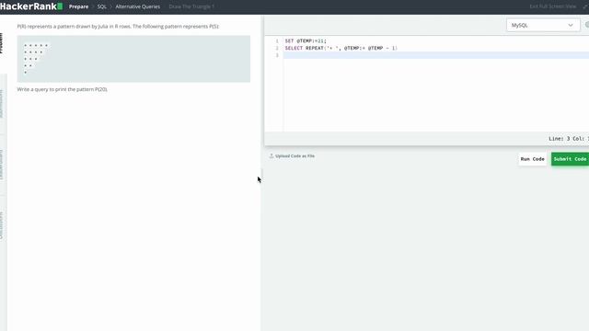Open the Leaderboard side tab

coord(1,165)
